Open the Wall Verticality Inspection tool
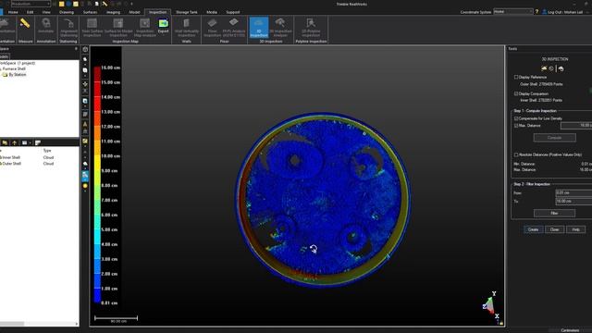Image resolution: width=592 pixels, height=333 pixels. (186, 27)
